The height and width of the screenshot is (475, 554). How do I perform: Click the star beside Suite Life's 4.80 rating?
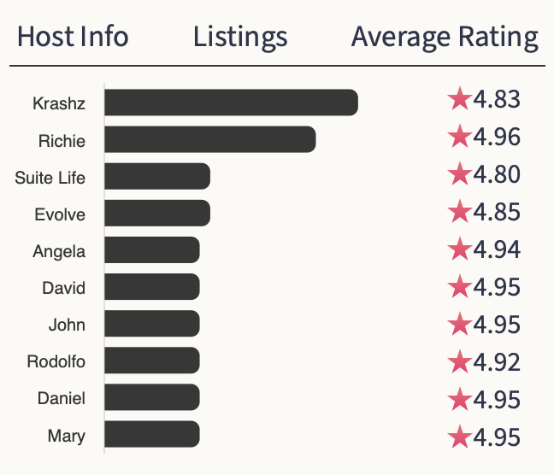(459, 174)
